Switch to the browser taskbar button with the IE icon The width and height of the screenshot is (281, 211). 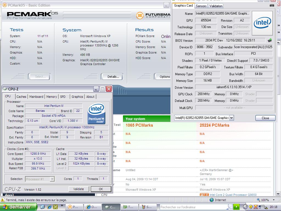click(x=92, y=207)
